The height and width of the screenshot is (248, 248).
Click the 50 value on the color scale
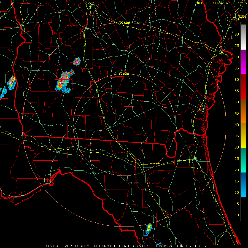tap(237, 102)
